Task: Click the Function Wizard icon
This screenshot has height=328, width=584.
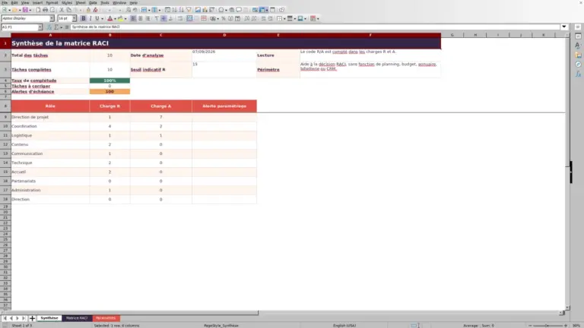Action: click(x=49, y=27)
